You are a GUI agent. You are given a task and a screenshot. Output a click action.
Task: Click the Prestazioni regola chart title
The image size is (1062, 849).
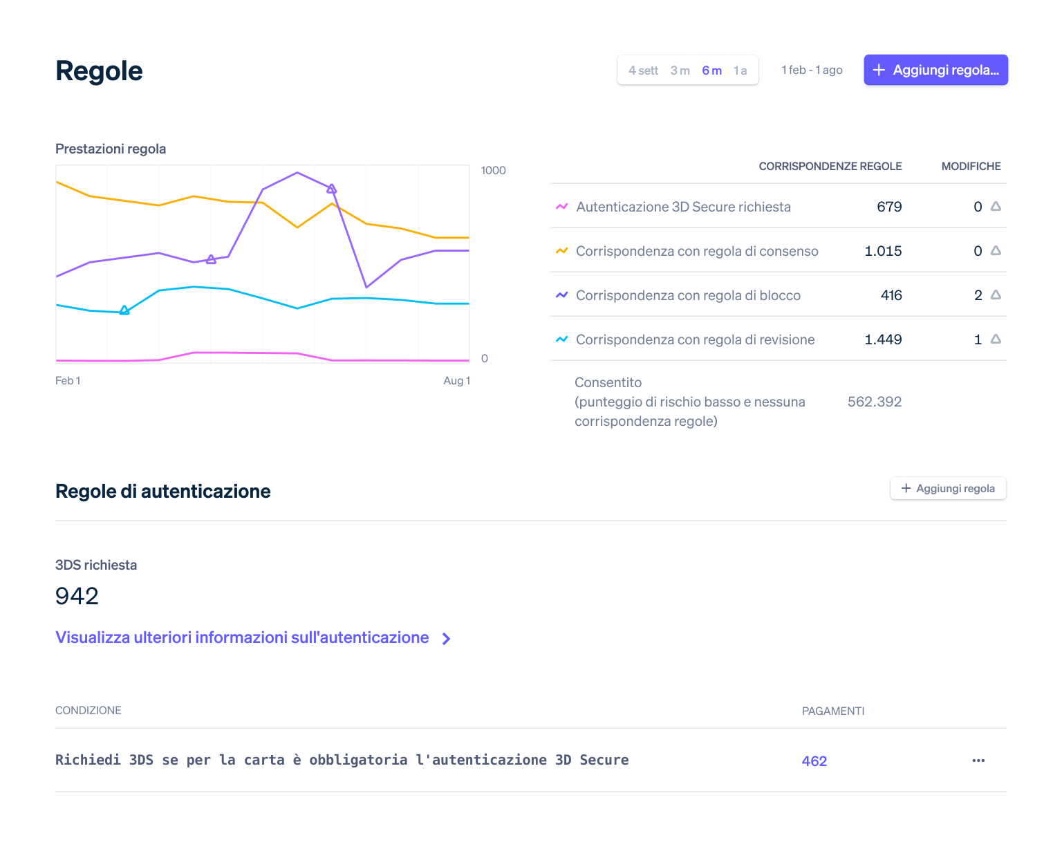tap(111, 149)
